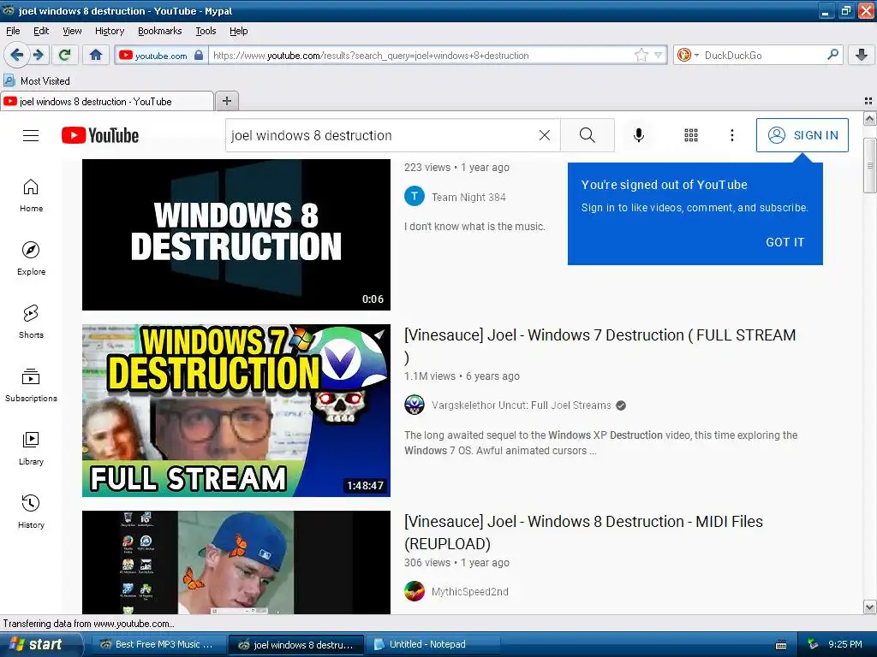The height and width of the screenshot is (657, 877).
Task: Open Team Night 384 channel name
Action: tap(468, 198)
